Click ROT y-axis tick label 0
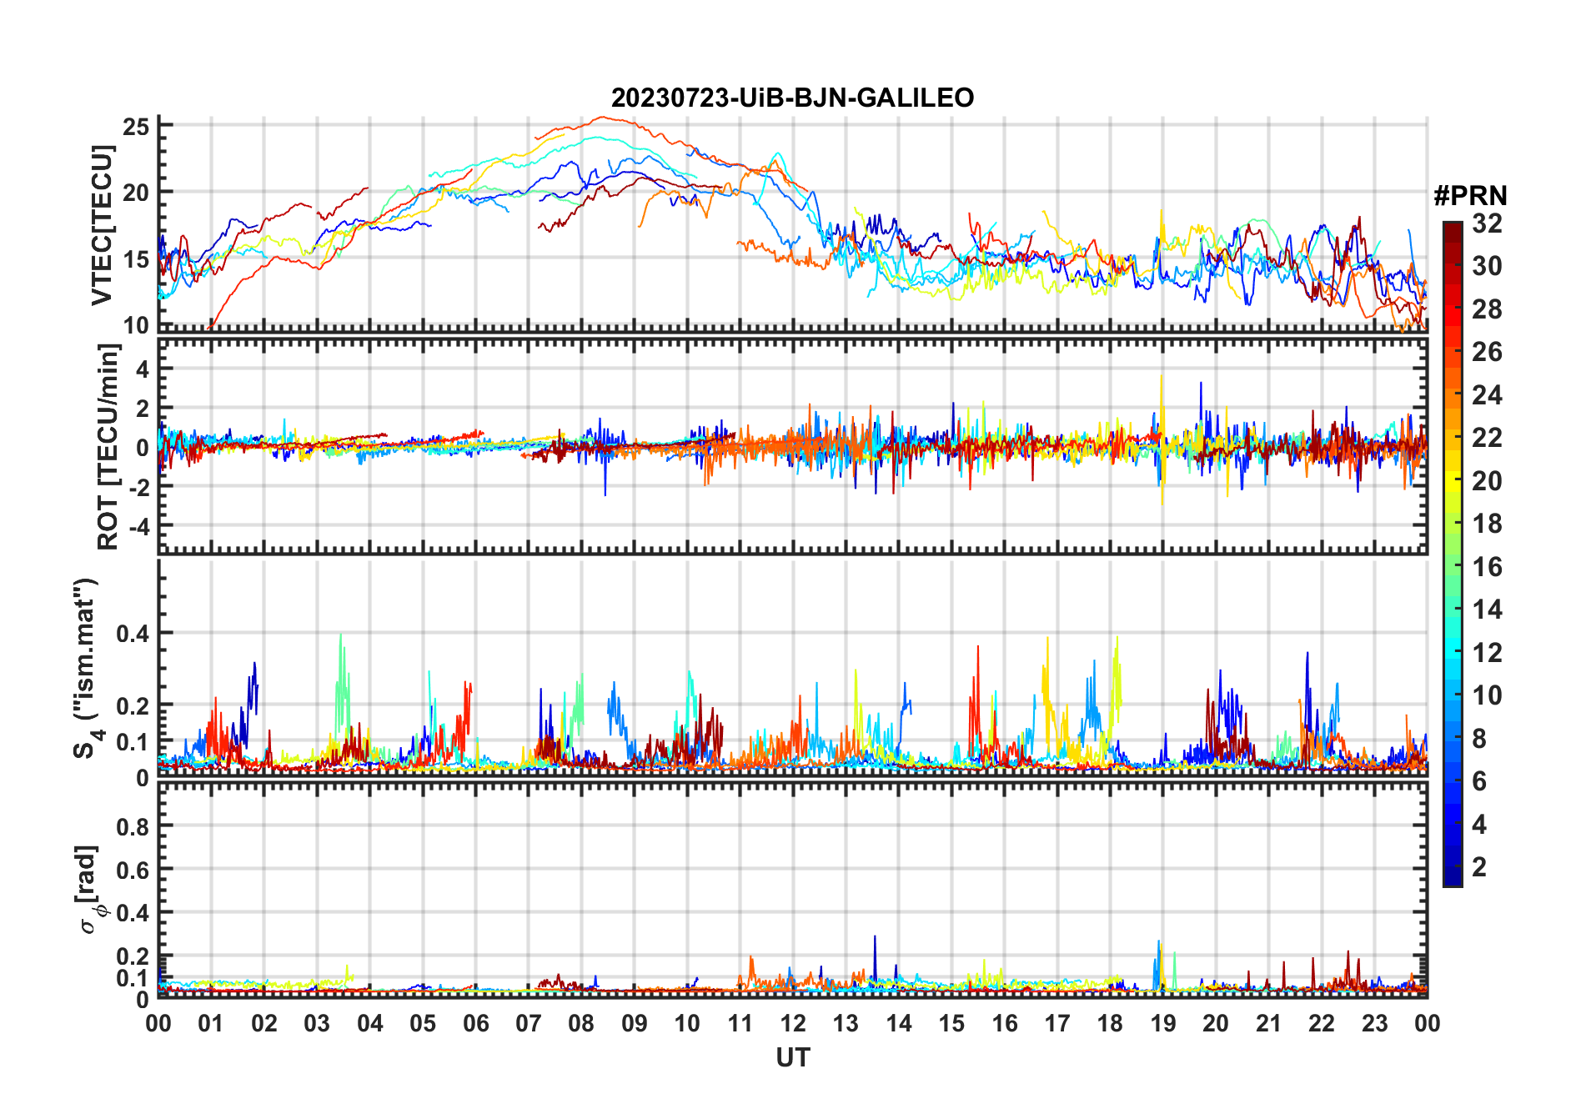The image size is (1586, 1109). tap(143, 448)
